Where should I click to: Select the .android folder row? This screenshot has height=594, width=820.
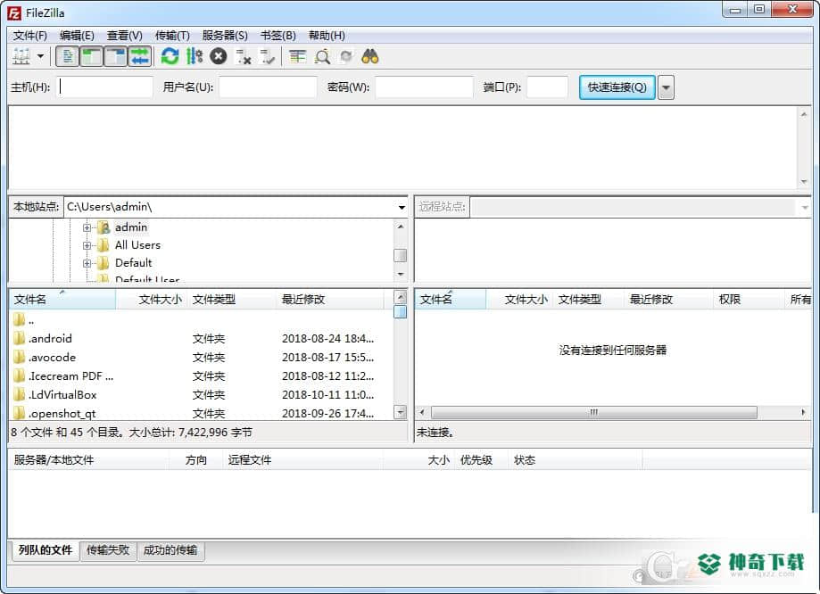click(201, 339)
